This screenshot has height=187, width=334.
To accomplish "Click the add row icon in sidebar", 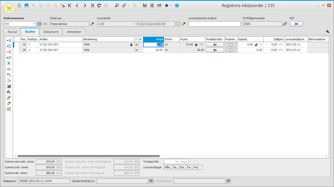I will [9, 41].
